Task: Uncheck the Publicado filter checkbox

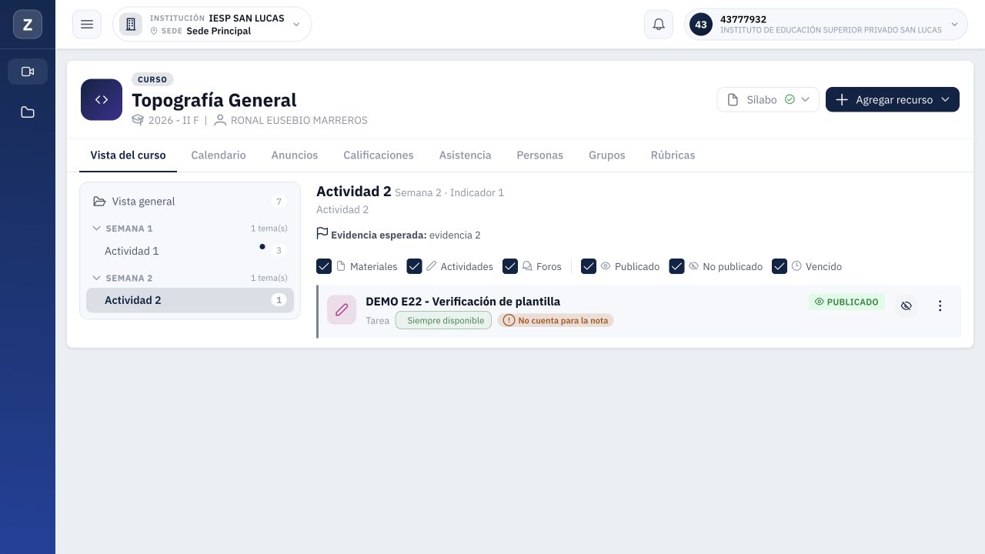Action: click(589, 266)
